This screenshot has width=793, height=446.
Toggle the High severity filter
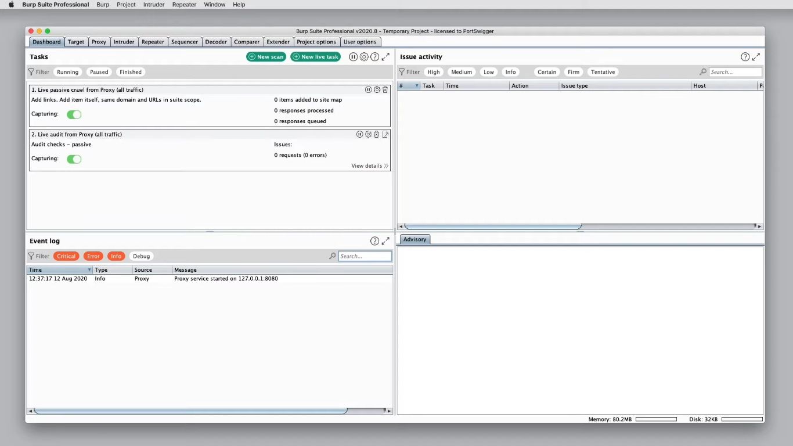tap(433, 71)
